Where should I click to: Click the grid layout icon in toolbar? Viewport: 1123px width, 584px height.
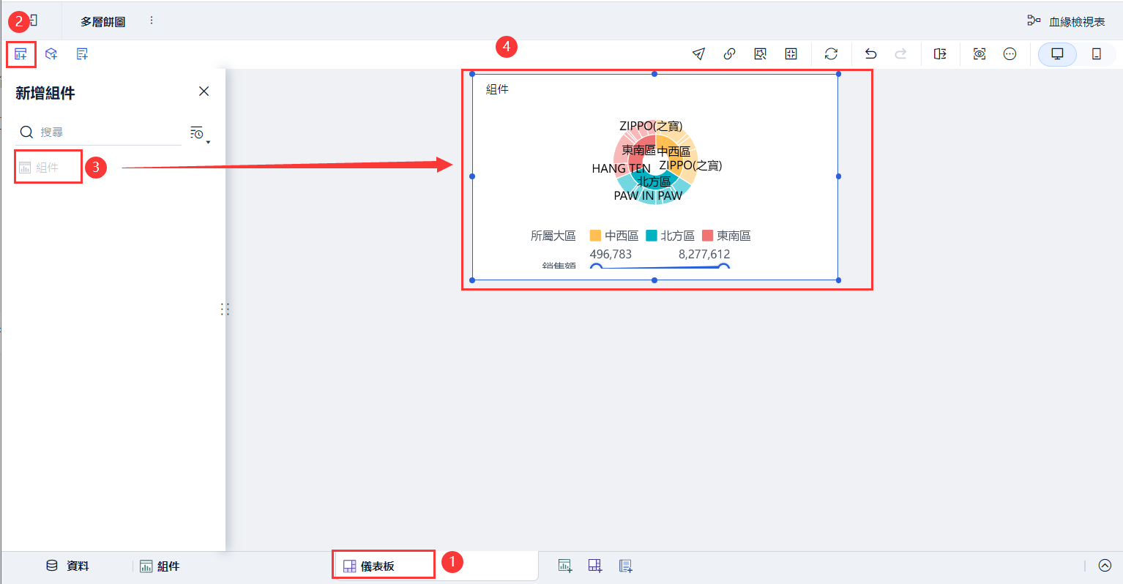pos(791,54)
